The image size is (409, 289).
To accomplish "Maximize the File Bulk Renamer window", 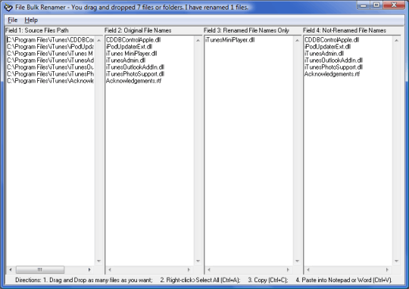I will (376, 5).
